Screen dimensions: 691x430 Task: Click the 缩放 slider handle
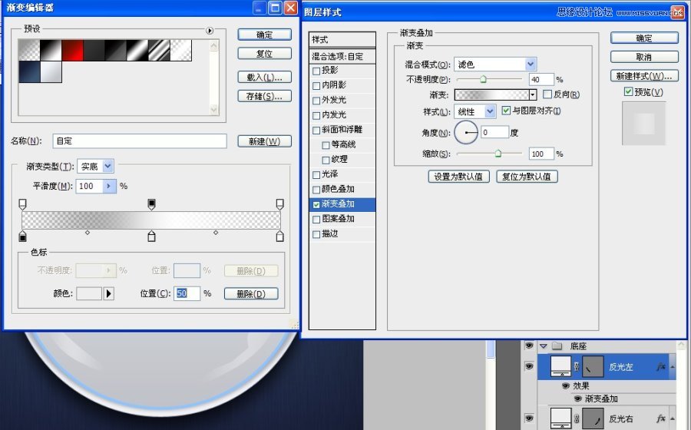498,154
